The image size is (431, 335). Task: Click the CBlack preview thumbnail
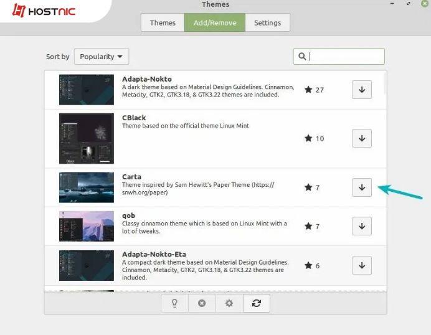pos(87,138)
